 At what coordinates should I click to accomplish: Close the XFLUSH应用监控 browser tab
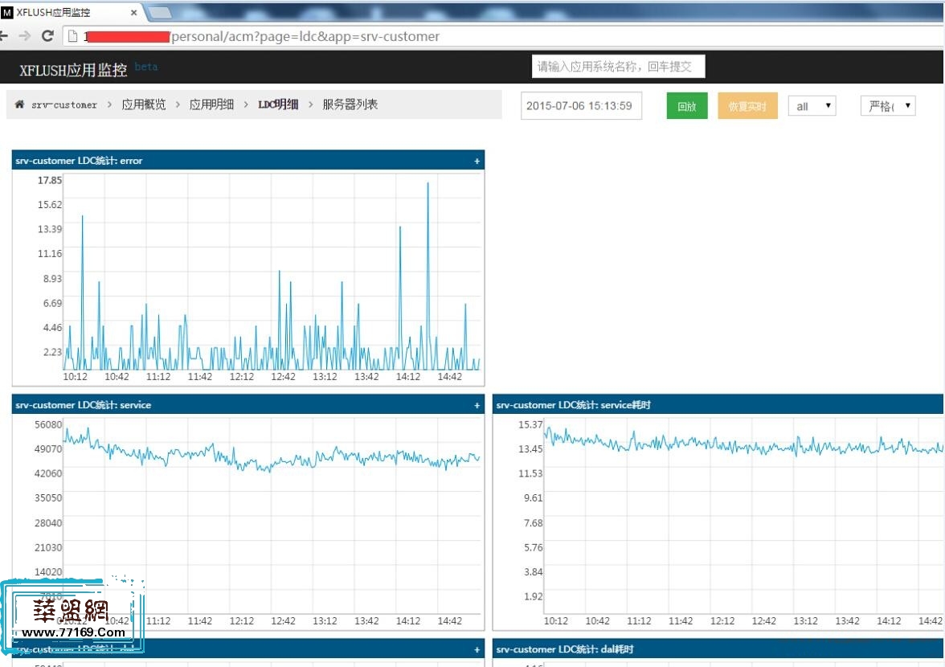[x=134, y=13]
